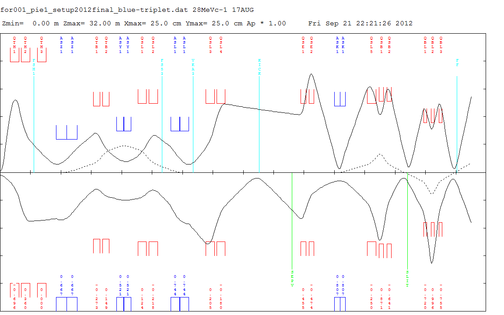Select the cyan FS53 vertical marker label
The width and height of the screenshot is (504, 315).
click(162, 67)
